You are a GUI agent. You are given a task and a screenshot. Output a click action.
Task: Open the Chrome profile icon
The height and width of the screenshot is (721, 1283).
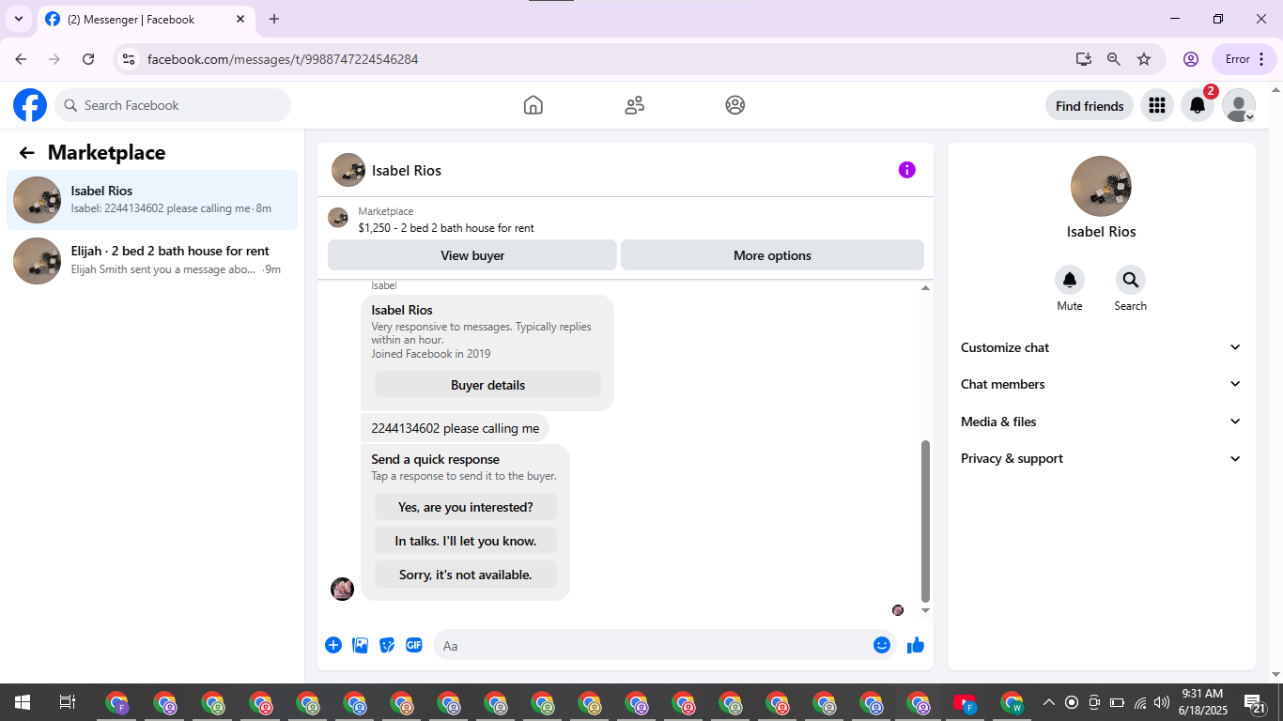point(1191,59)
